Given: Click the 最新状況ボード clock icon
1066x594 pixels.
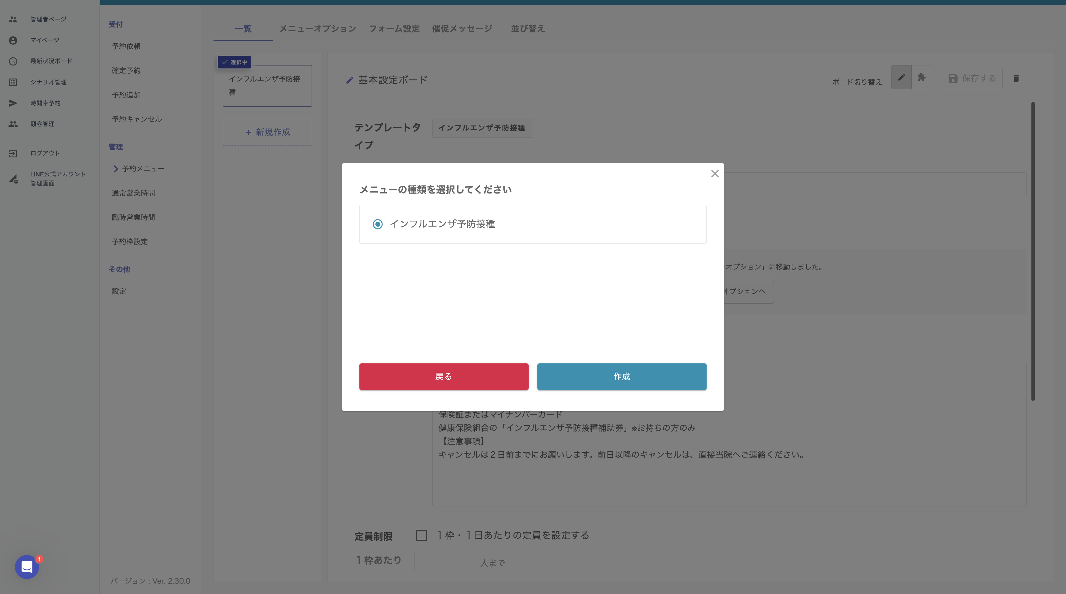Looking at the screenshot, I should [13, 61].
